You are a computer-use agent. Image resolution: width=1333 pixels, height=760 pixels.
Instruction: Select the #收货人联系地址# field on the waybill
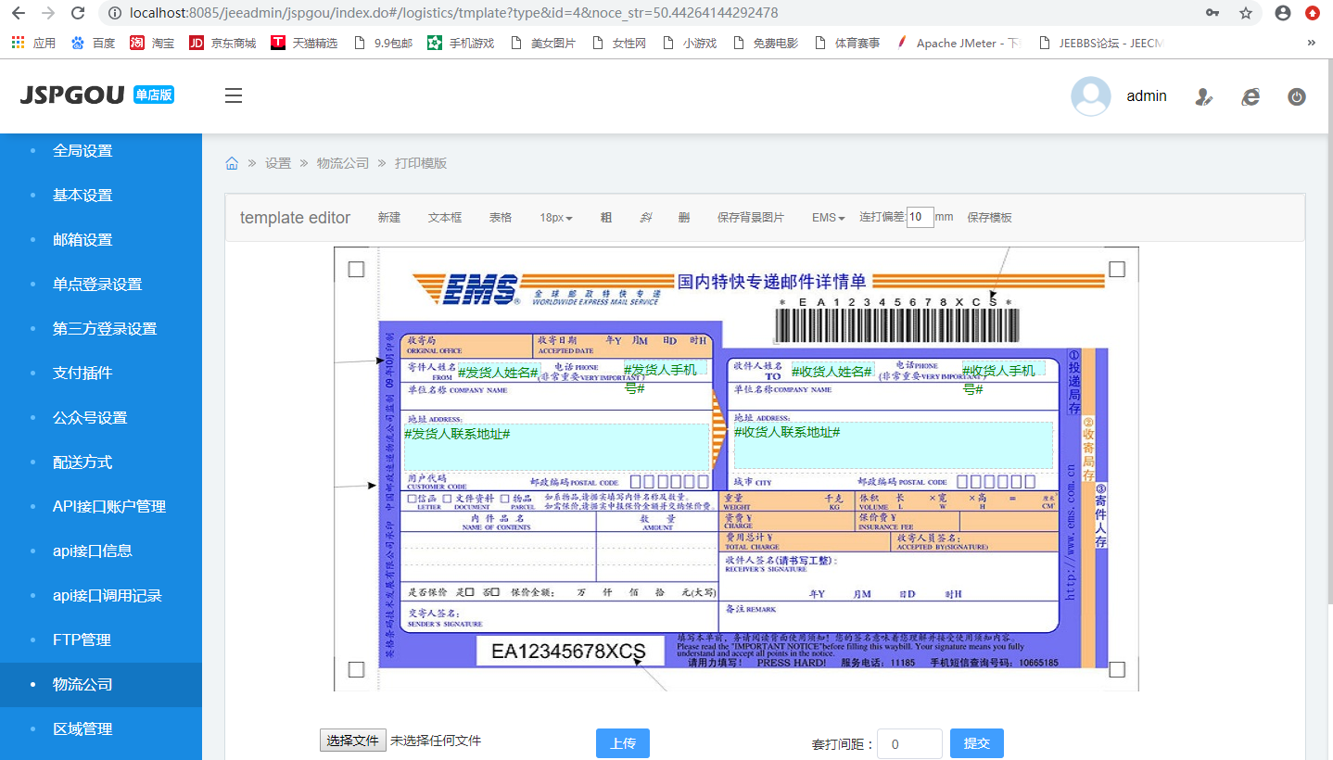tap(893, 445)
